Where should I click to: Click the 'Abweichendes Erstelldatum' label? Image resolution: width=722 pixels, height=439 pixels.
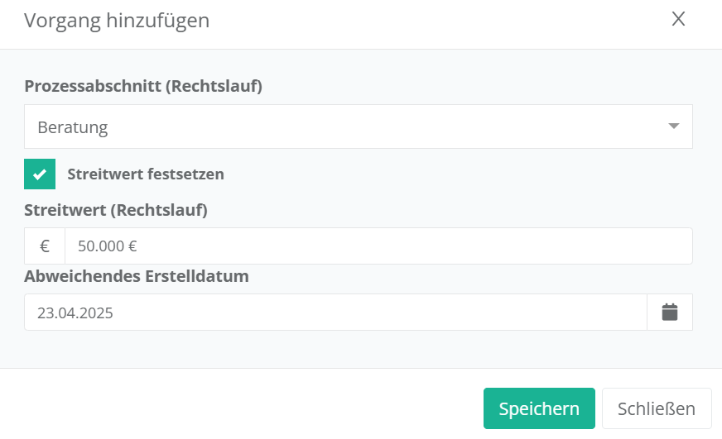[137, 276]
